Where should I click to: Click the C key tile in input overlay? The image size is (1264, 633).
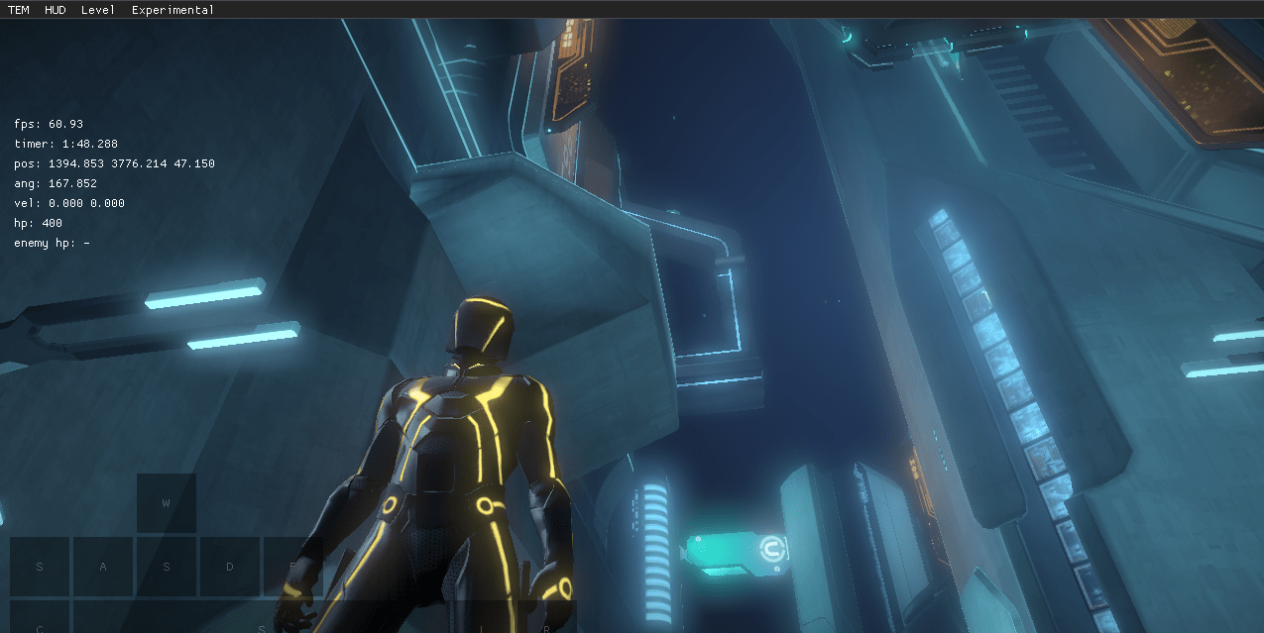(x=40, y=617)
